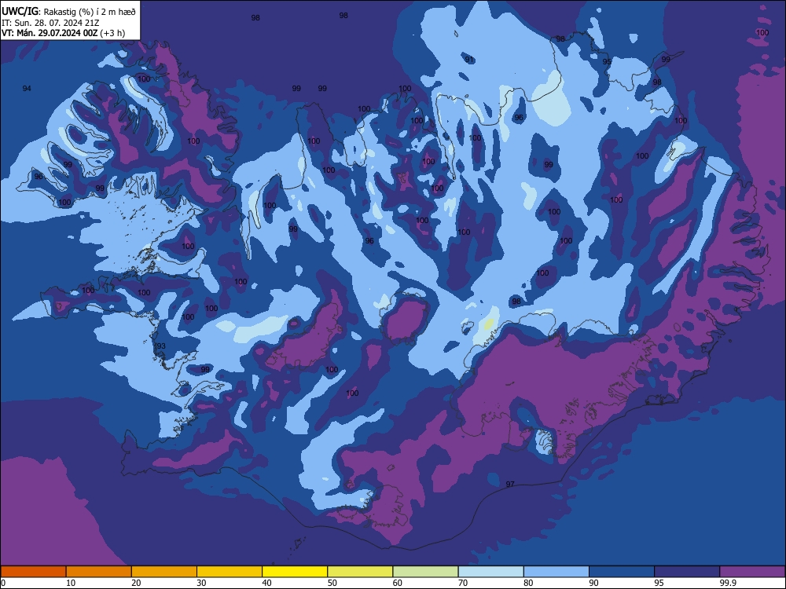
Task: Click the "80" legend scale label
Action: click(x=529, y=583)
